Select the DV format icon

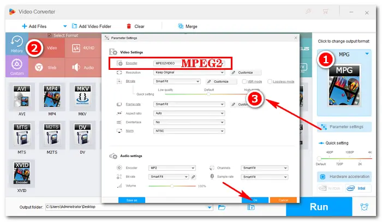click(82, 135)
